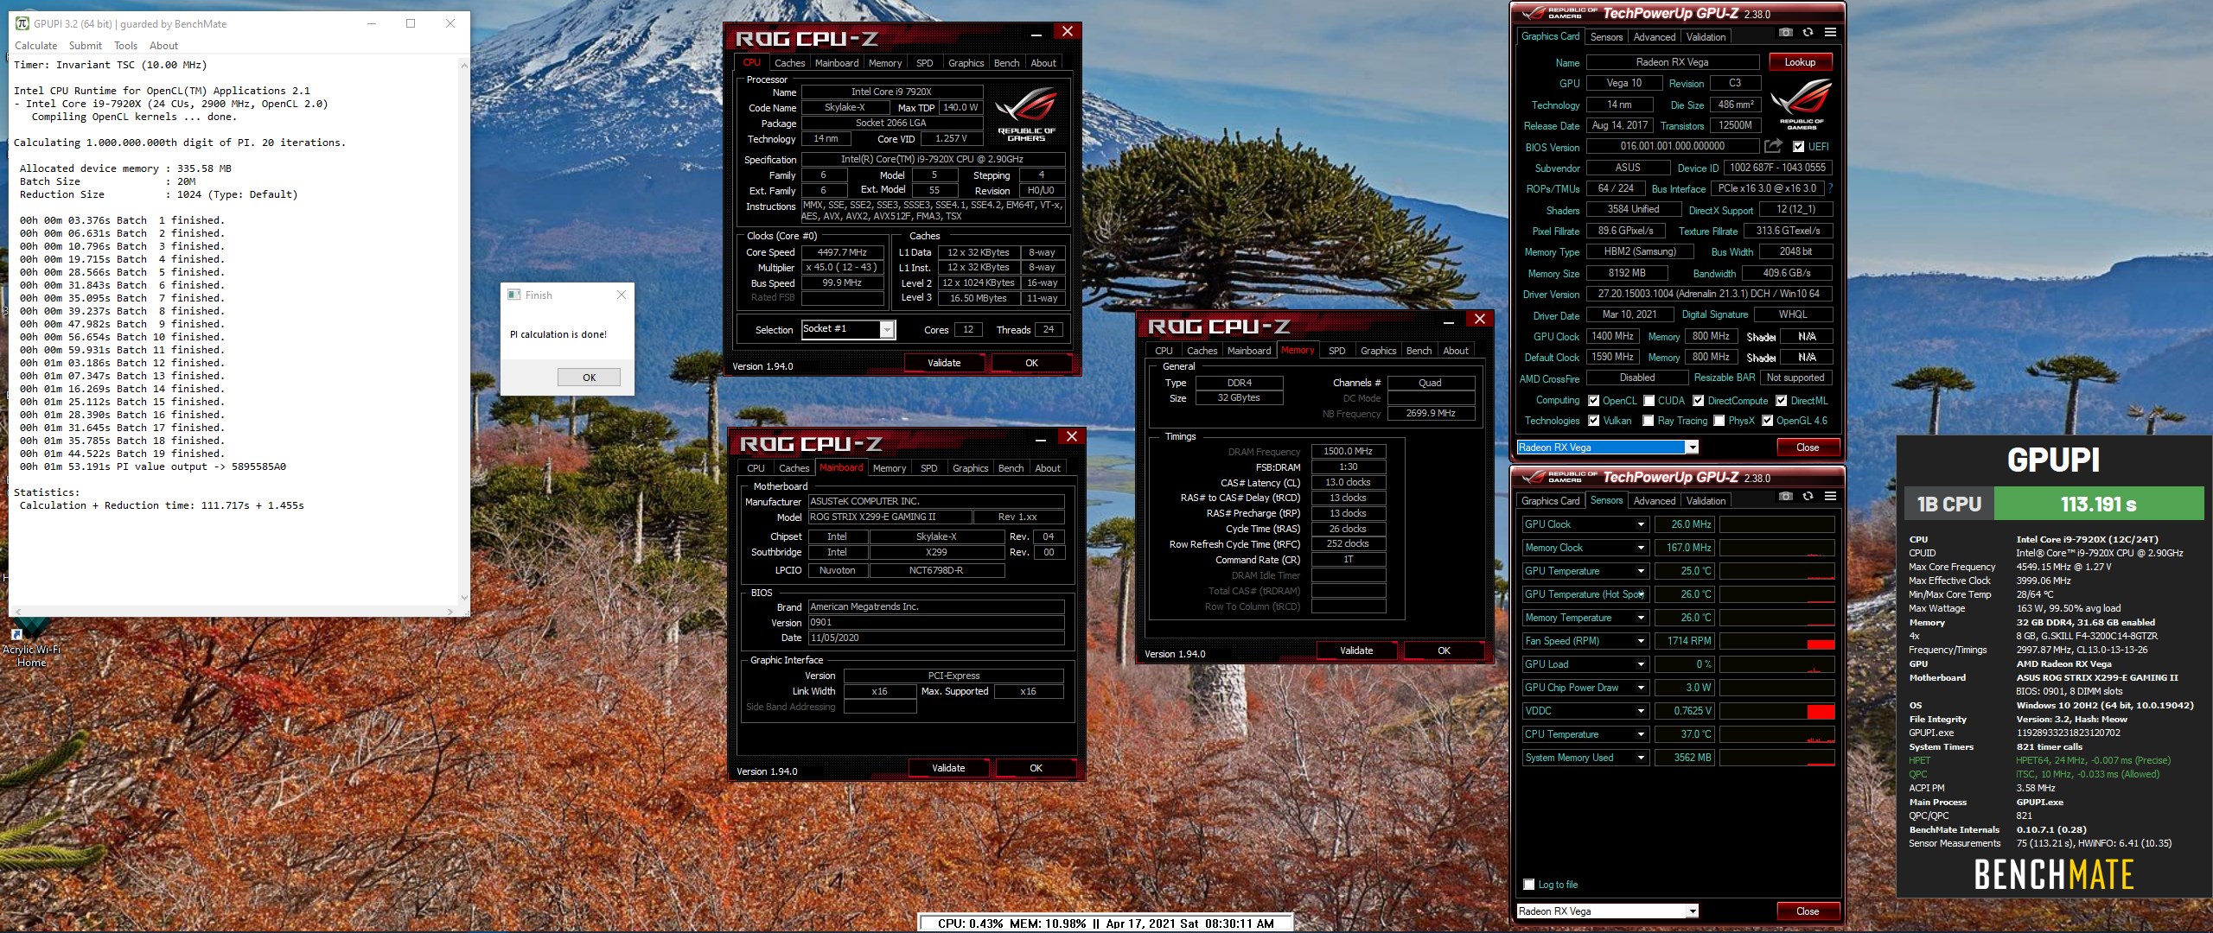The image size is (2213, 933).
Task: Click the refresh icon in GPU-Z Sensors window
Action: pyautogui.click(x=1808, y=497)
